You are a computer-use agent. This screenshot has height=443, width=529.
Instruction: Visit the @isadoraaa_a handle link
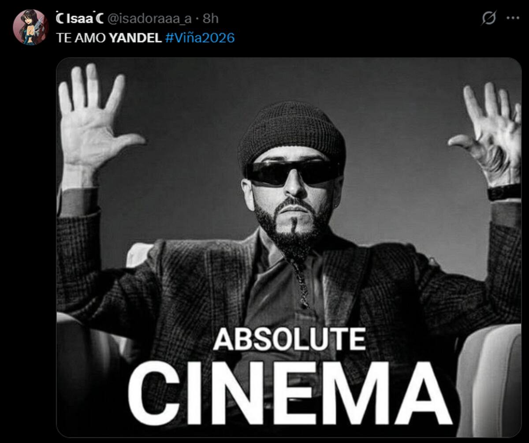[x=150, y=19]
